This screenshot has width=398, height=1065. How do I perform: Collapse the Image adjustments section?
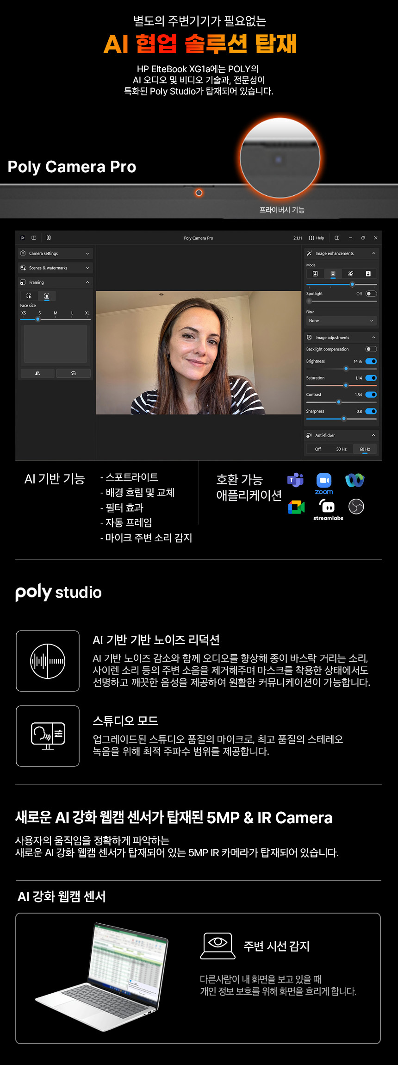click(x=342, y=338)
